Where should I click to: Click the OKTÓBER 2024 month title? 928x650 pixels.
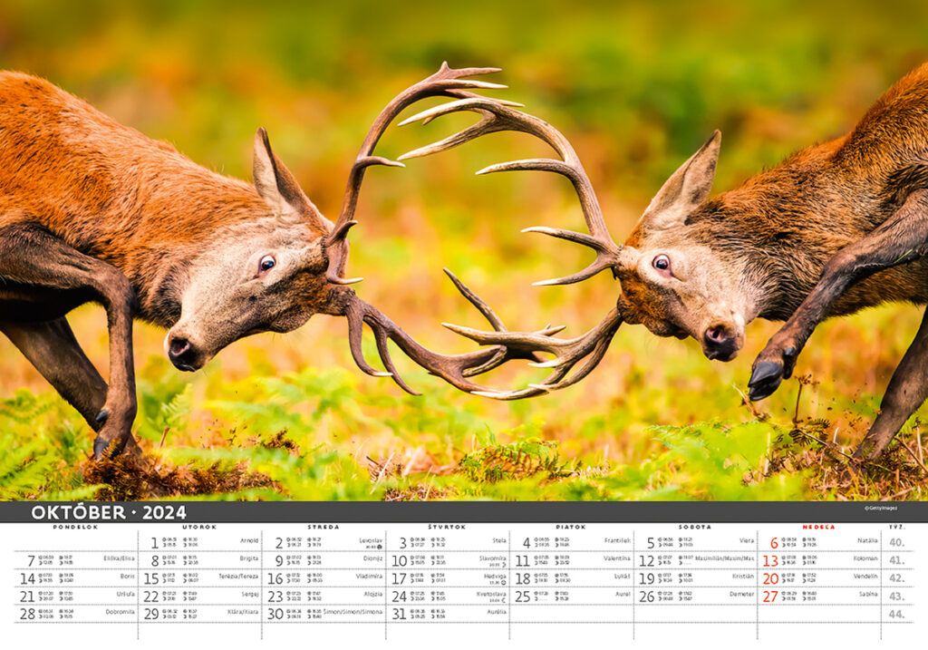108,512
